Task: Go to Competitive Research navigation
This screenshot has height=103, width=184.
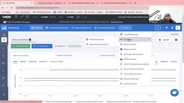Action: [57, 28]
